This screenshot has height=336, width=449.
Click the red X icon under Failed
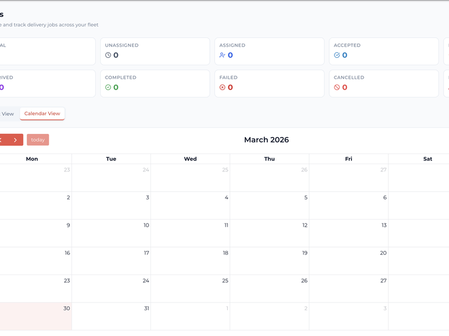223,87
